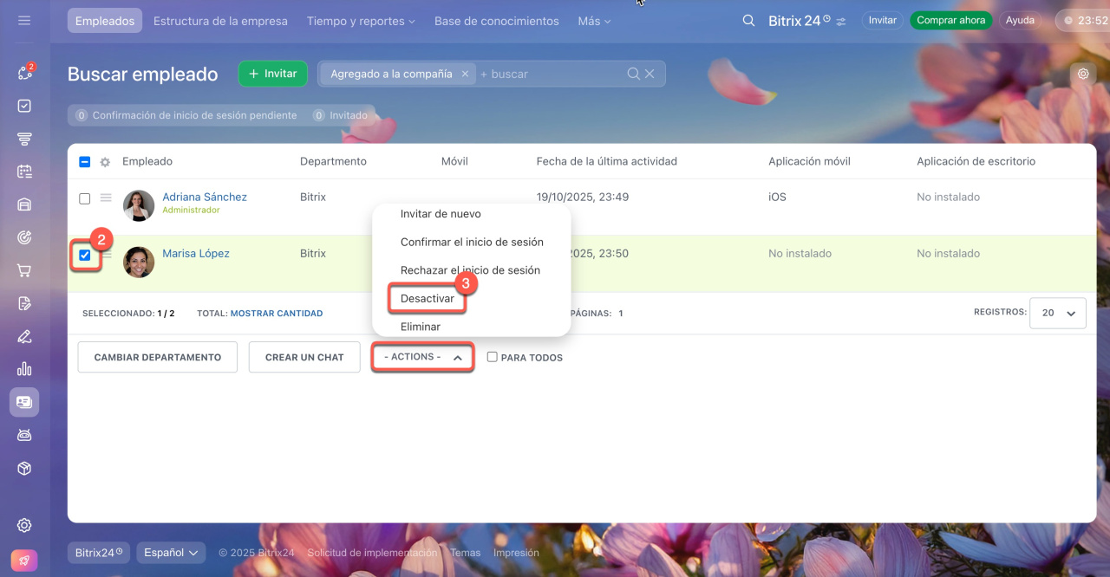The image size is (1110, 577).
Task: Expand the Español language selector
Action: click(x=171, y=552)
